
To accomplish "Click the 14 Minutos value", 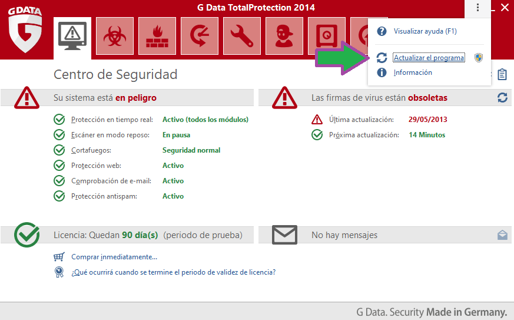I will (427, 135).
